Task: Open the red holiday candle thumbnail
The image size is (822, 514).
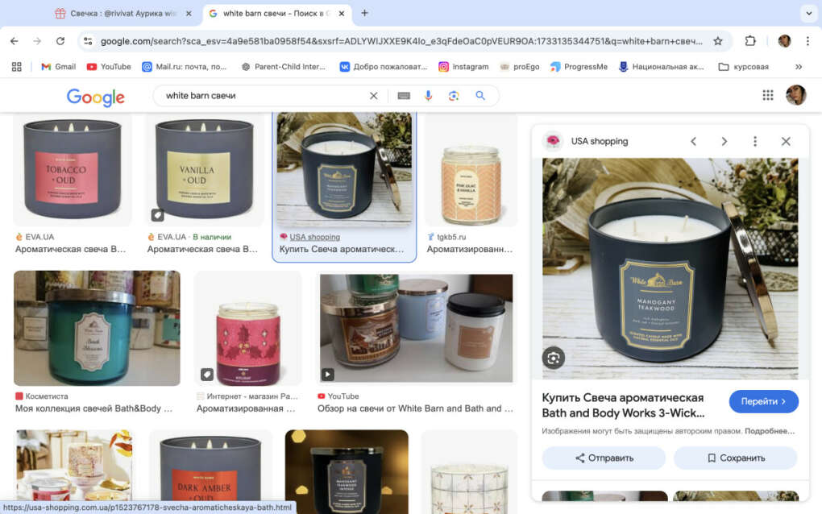Action: [x=248, y=329]
